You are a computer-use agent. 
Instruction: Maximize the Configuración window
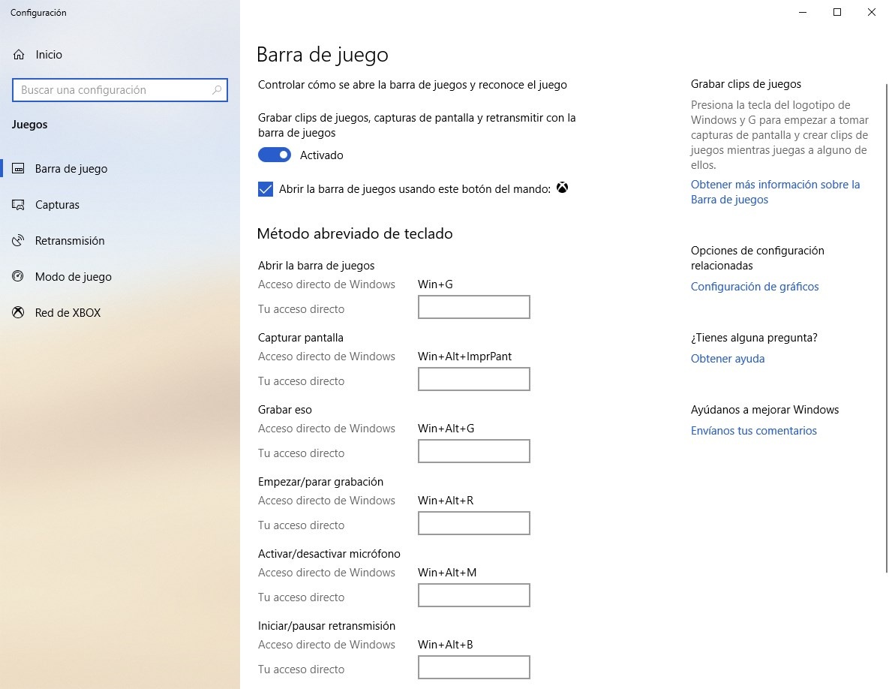pyautogui.click(x=836, y=13)
